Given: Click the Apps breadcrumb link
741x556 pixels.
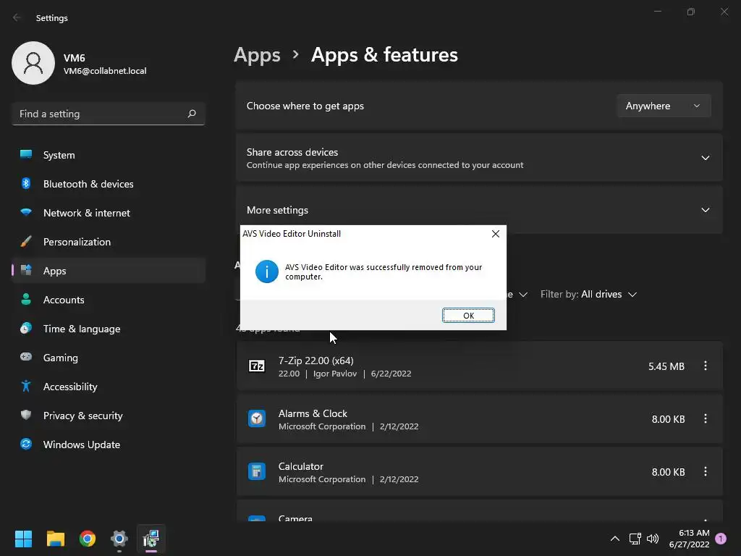Looking at the screenshot, I should click(257, 55).
